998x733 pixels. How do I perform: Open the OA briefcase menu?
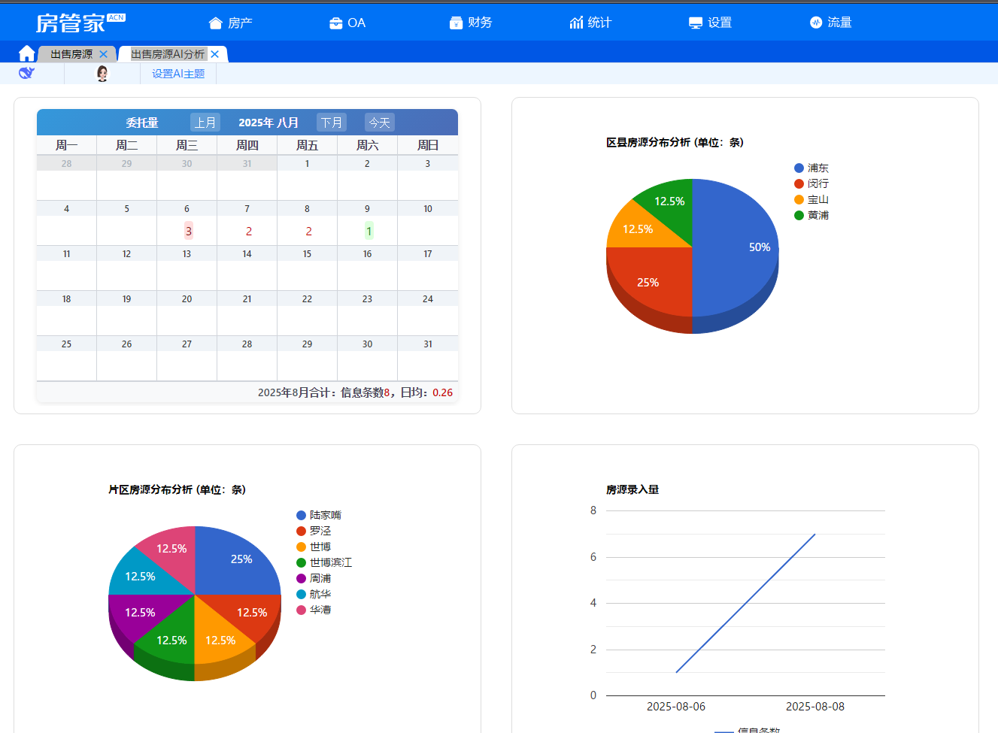click(347, 23)
